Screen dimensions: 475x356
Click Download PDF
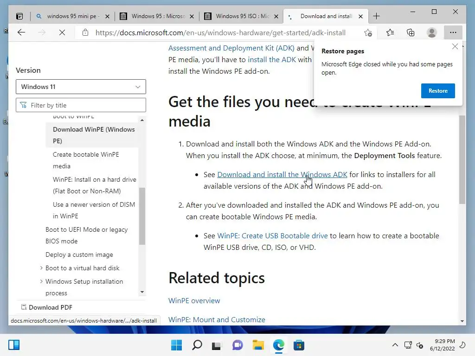pos(47,307)
